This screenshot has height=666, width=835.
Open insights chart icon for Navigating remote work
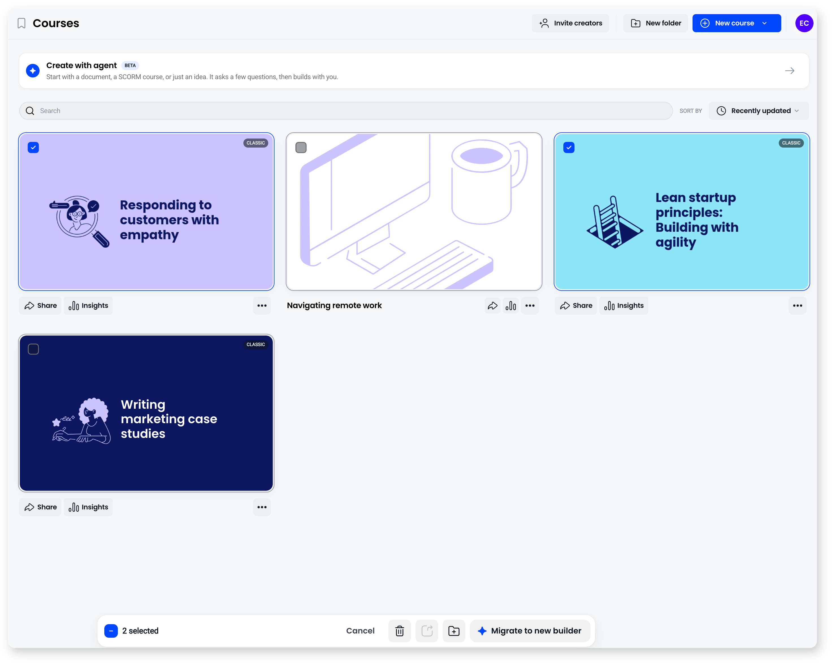pyautogui.click(x=511, y=306)
